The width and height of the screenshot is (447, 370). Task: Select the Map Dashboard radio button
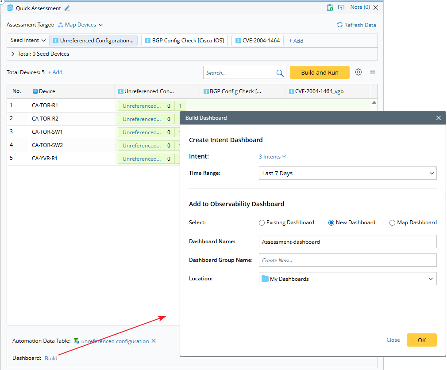coord(392,223)
